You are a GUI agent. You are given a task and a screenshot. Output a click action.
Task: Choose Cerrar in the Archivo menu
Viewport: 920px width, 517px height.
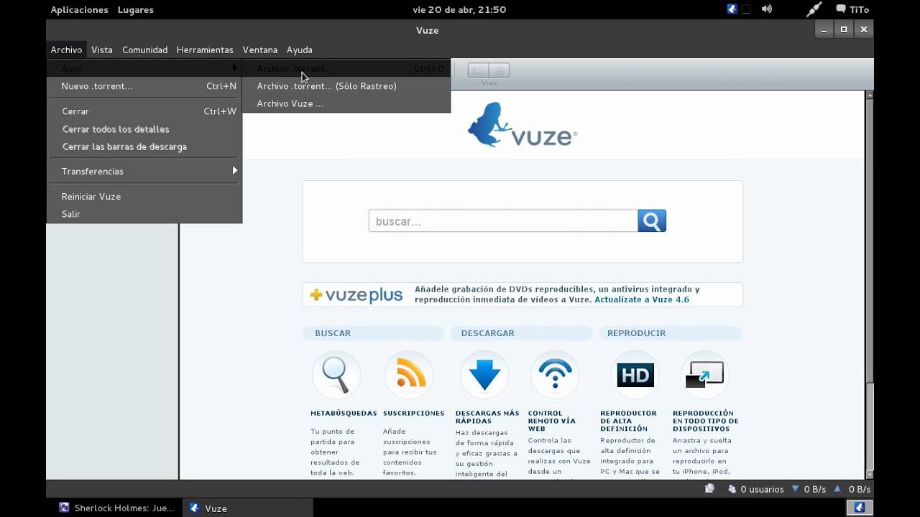click(x=144, y=111)
